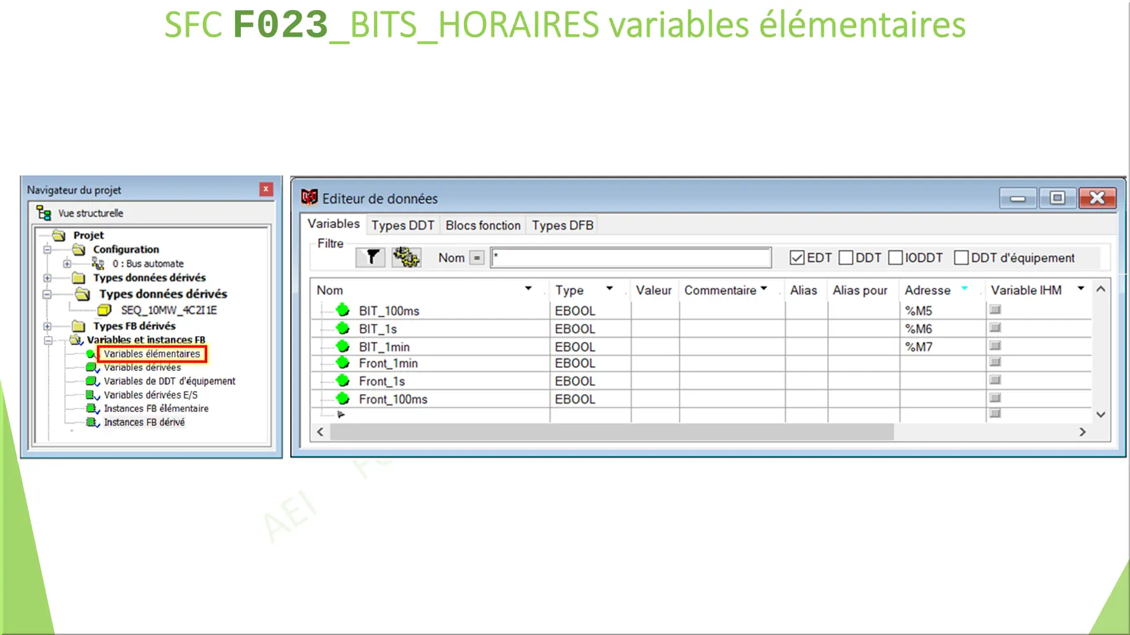Click the Editeur de données window icon
The image size is (1130, 635).
pyautogui.click(x=309, y=198)
